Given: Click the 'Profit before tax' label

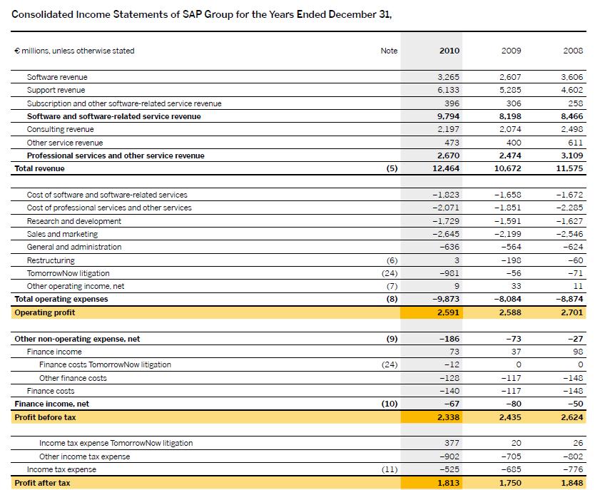Looking at the screenshot, I should (x=45, y=417).
